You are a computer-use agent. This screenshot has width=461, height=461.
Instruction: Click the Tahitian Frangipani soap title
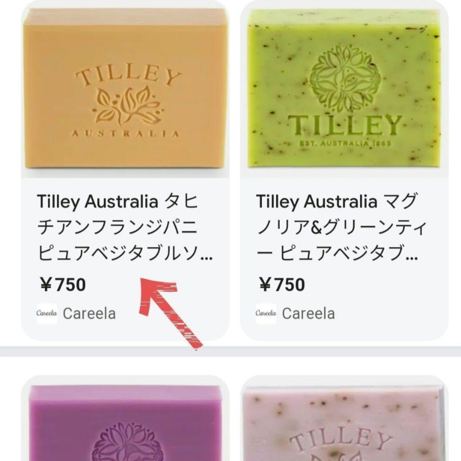(125, 227)
